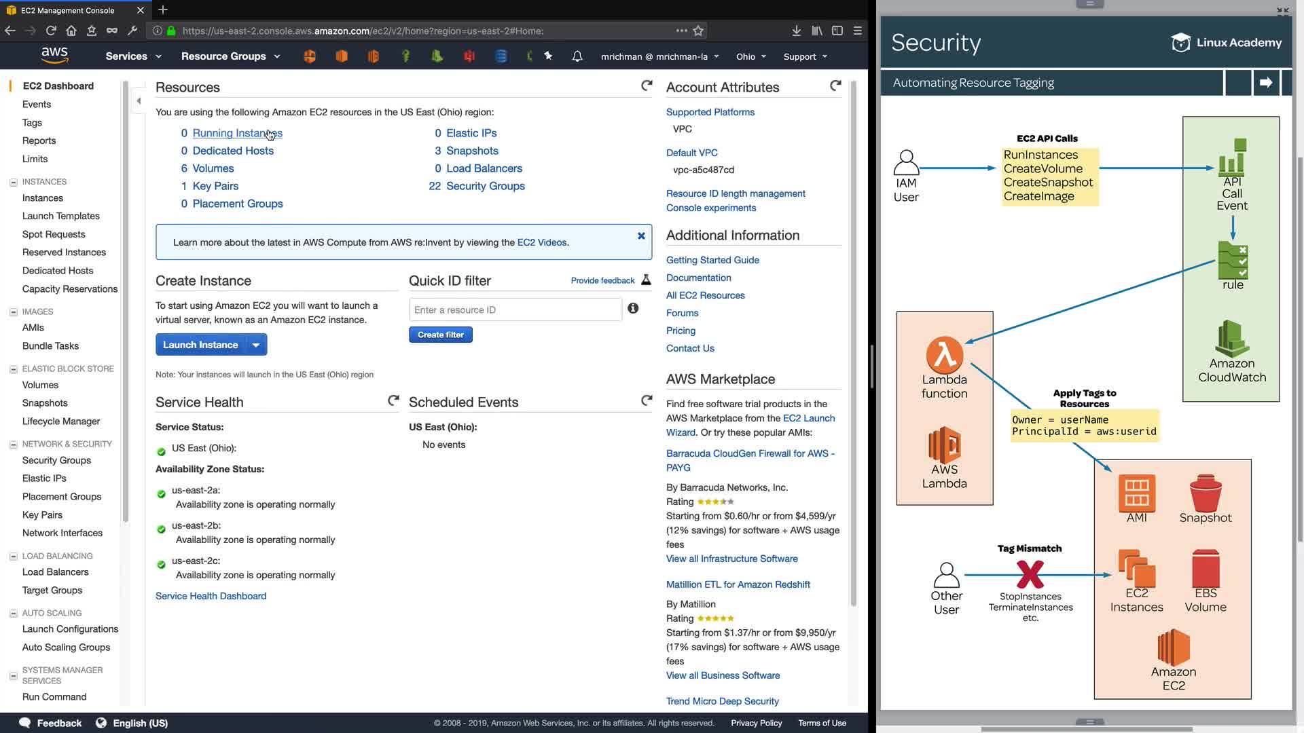
Task: Refresh the Service Health status
Action: (x=393, y=400)
